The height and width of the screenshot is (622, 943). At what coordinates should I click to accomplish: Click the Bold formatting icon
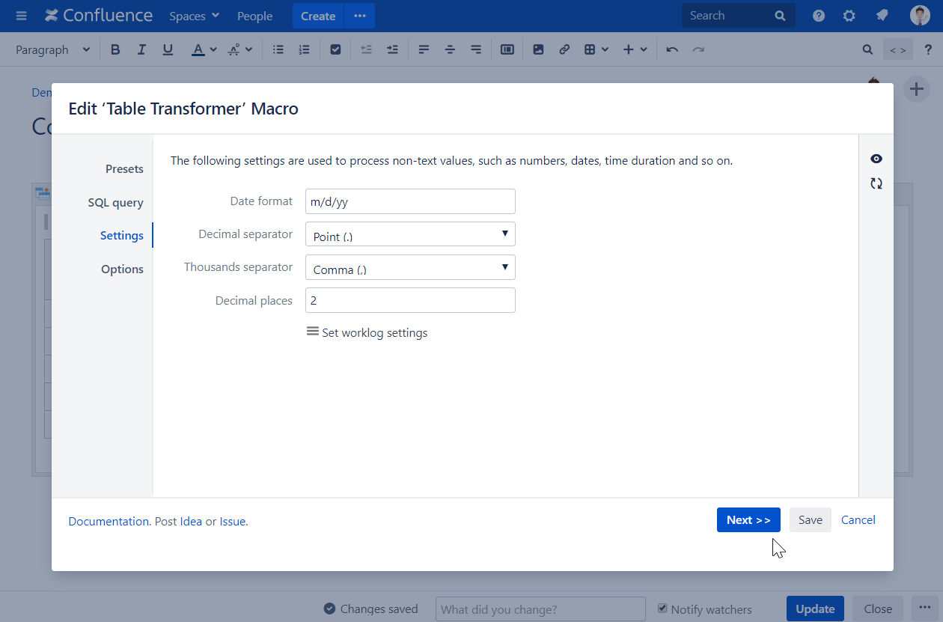[115, 49]
